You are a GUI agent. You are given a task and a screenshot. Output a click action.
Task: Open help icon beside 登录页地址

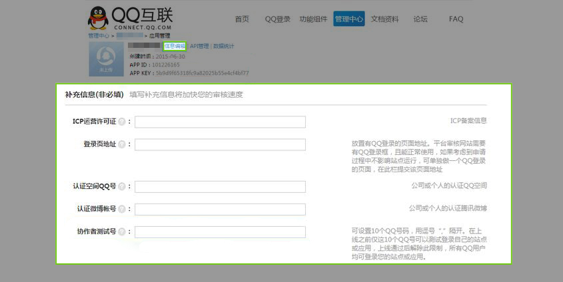122,144
